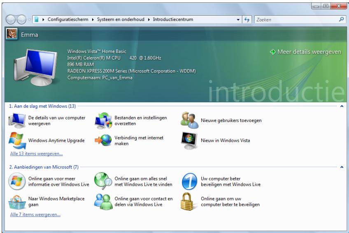Click the 'Bestanden en instellingen overzetten' icon
This screenshot has width=349, height=233.
click(x=103, y=121)
